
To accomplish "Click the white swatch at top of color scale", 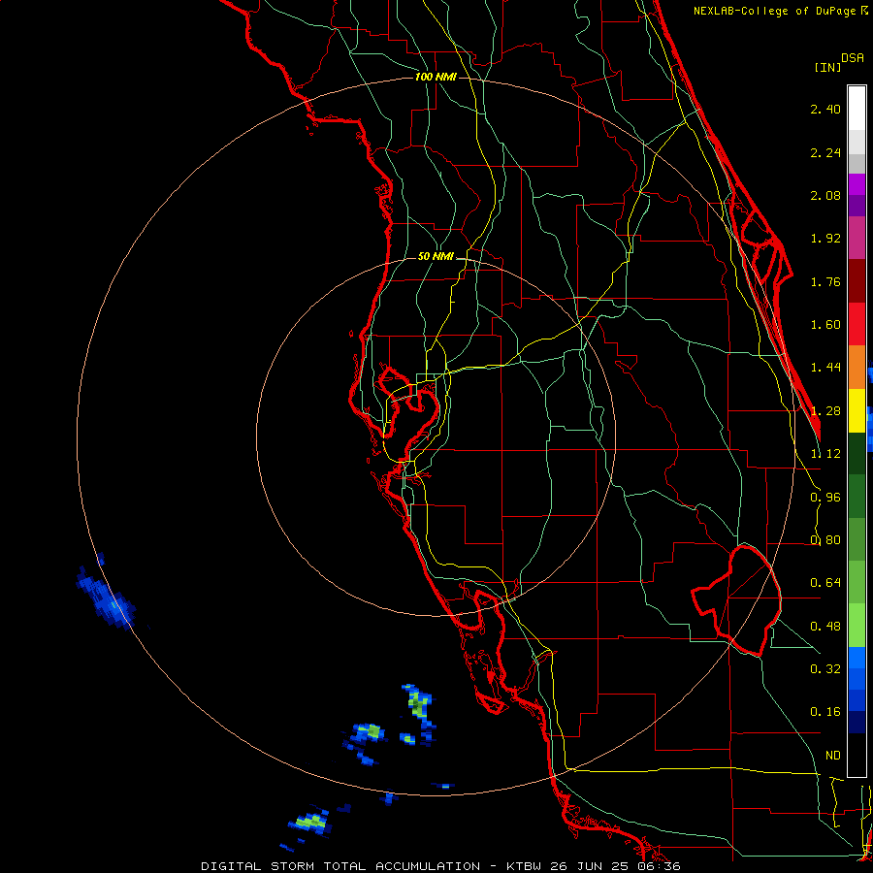I will point(857,109).
